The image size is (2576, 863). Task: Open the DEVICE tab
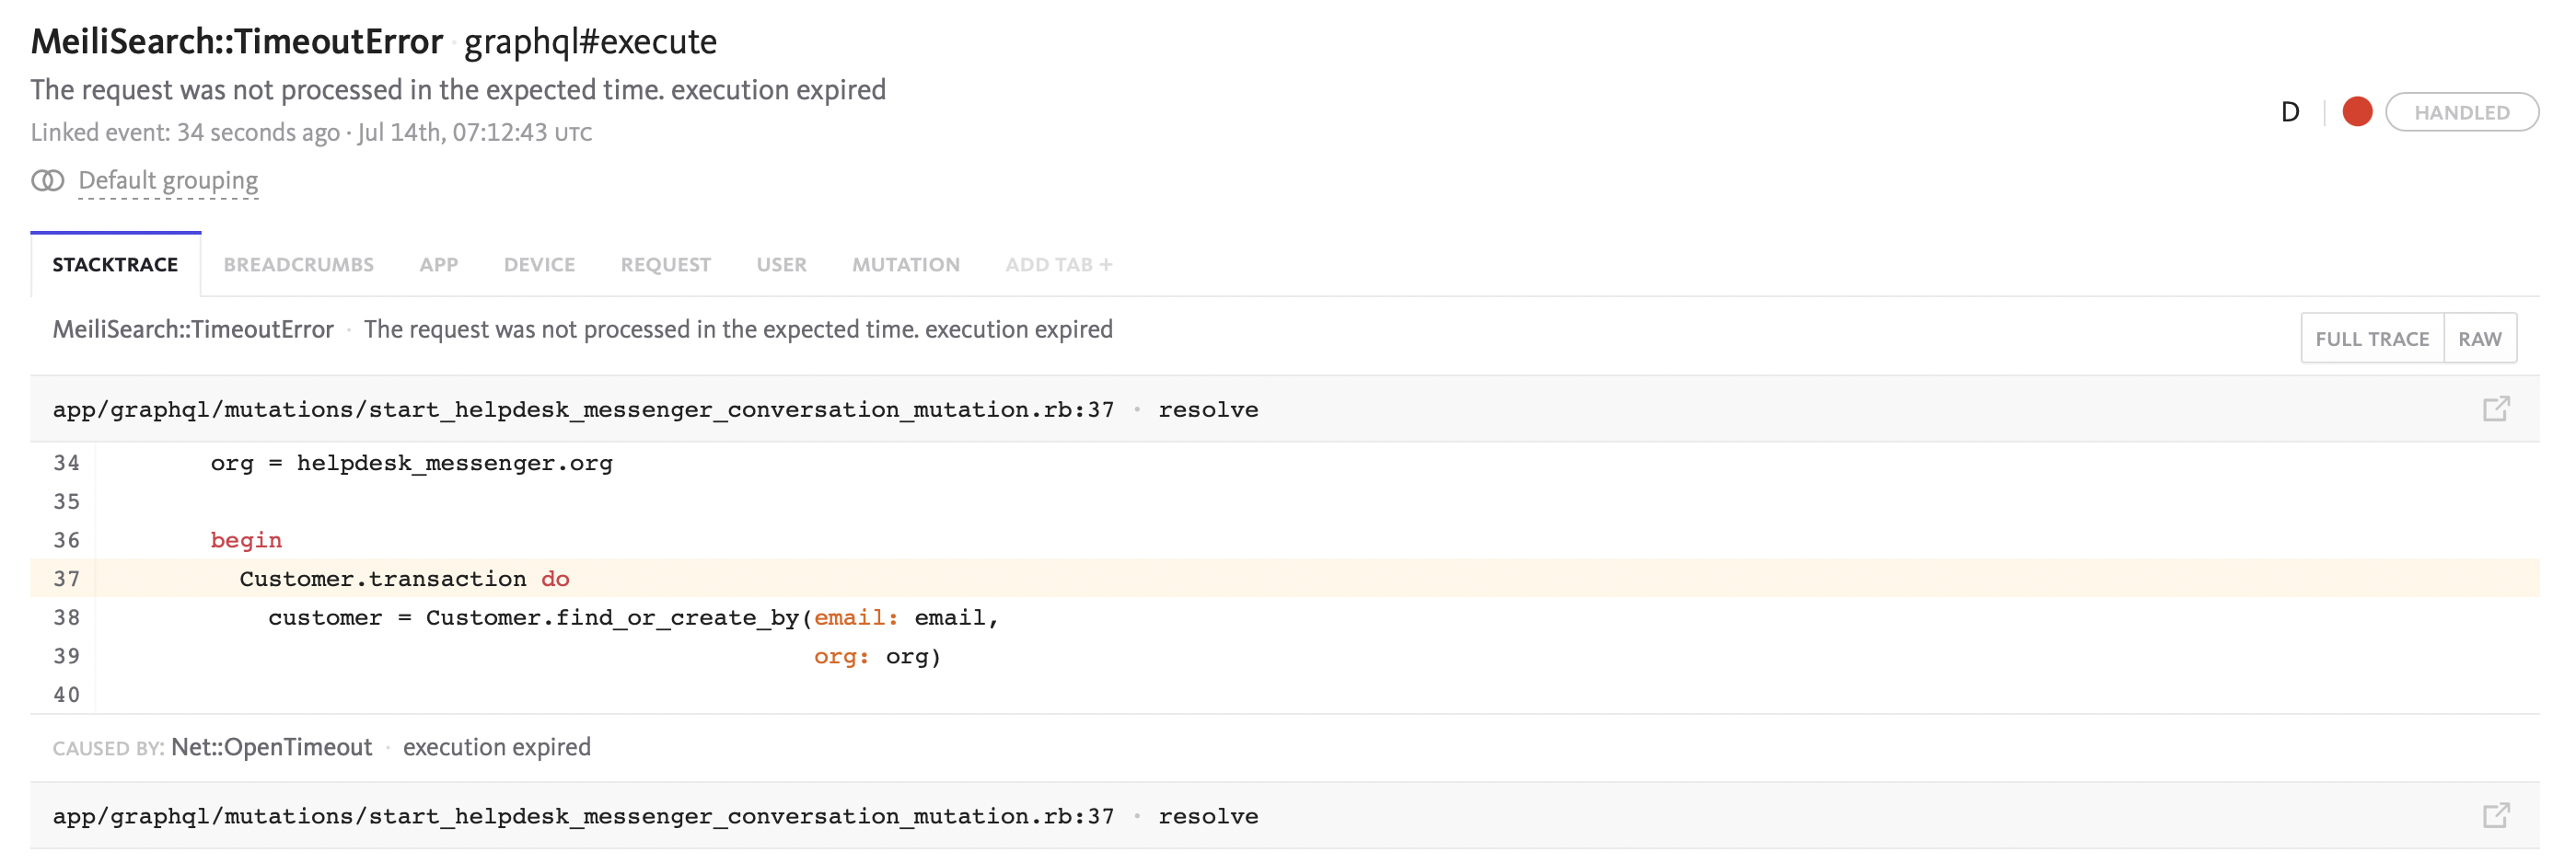(x=539, y=265)
